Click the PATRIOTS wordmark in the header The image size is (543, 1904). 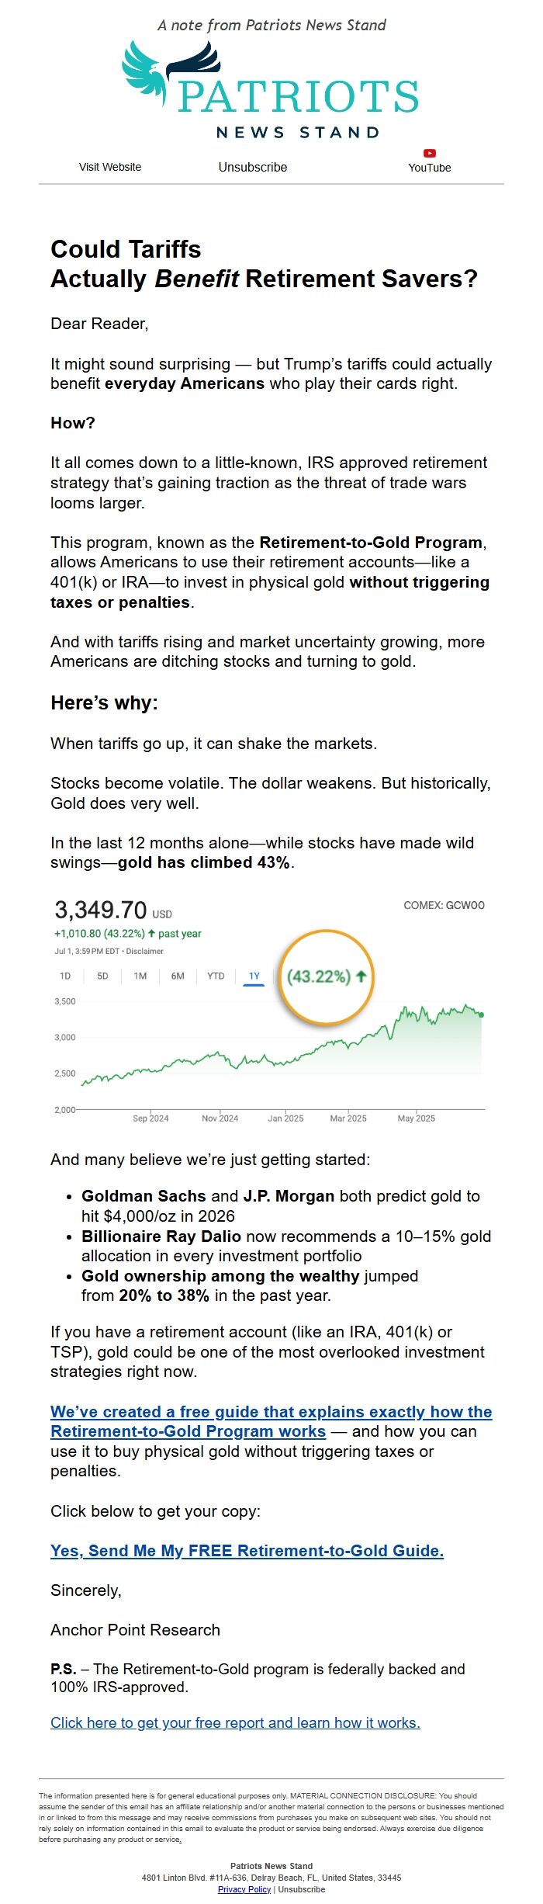click(298, 96)
